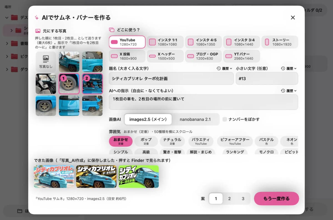
Task: Select the blue car front wheel photo in the top row
Action: click(x=69, y=62)
